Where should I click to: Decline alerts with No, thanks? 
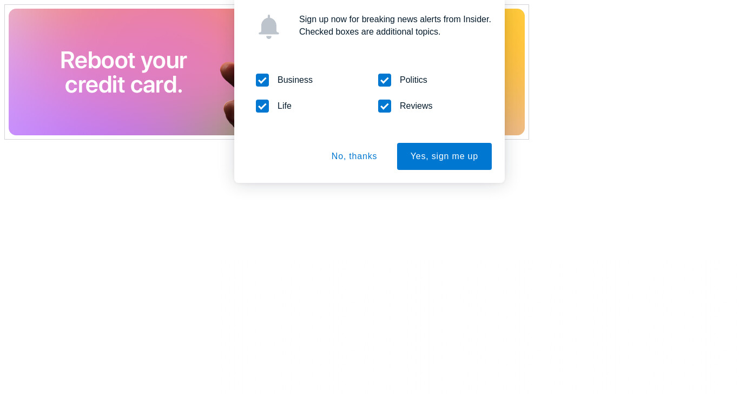point(354,156)
